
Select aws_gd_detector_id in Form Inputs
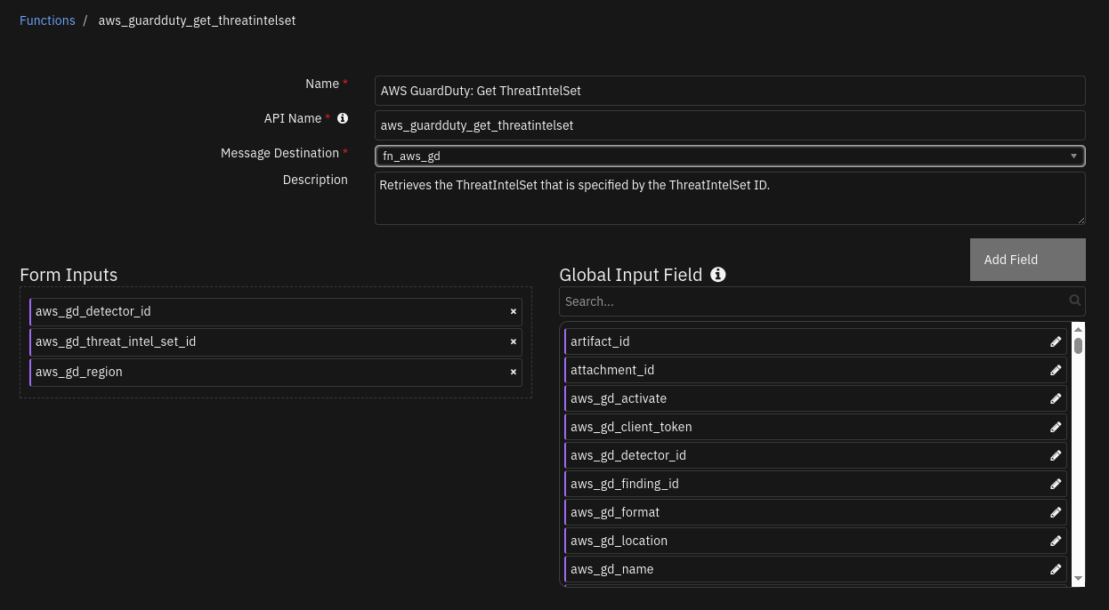(x=276, y=311)
